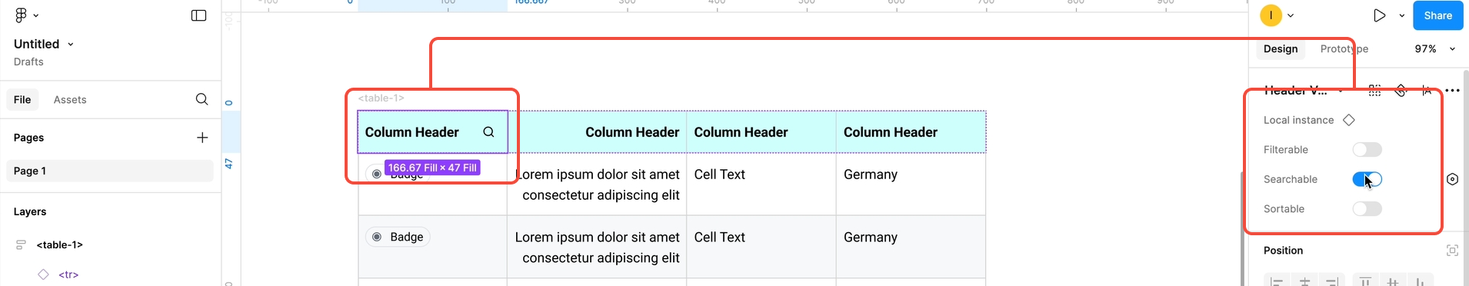This screenshot has height=286, width=1469.
Task: Click the Share button
Action: coord(1437,15)
